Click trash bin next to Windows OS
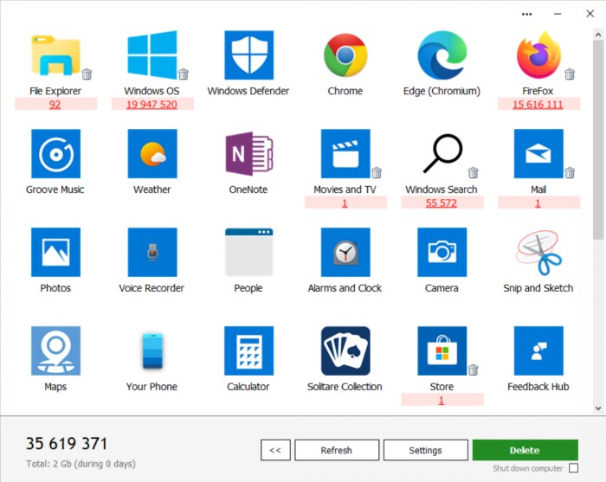Viewport: 606px width, 482px height. (184, 74)
